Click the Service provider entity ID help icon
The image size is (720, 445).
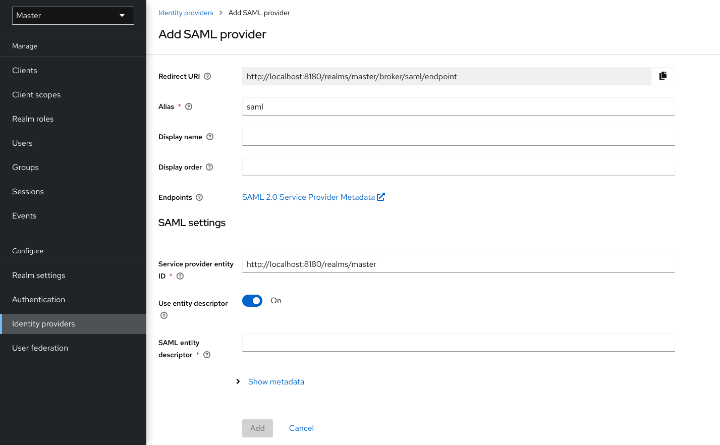tap(180, 276)
